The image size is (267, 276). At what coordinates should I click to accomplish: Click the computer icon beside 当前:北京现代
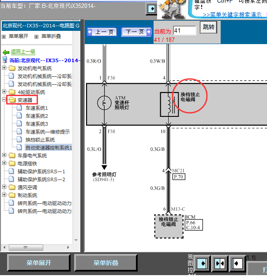coord(5,60)
